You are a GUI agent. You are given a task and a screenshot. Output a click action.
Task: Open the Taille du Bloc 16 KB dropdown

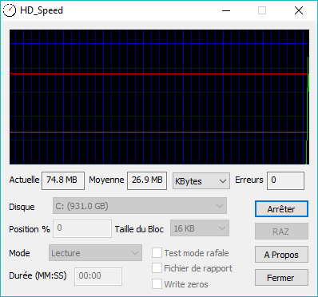200,228
